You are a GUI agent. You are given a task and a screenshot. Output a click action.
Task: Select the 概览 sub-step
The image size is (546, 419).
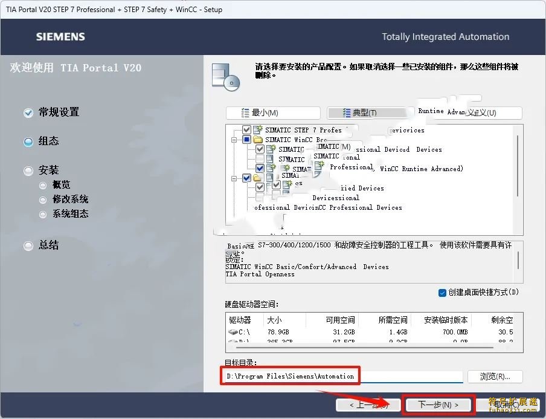coord(61,185)
